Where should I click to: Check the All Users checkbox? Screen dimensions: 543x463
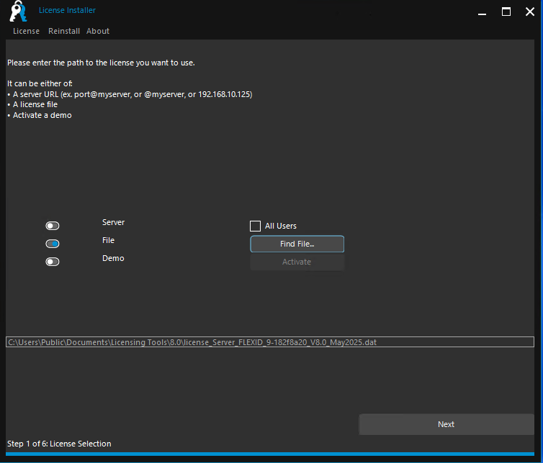pos(255,226)
